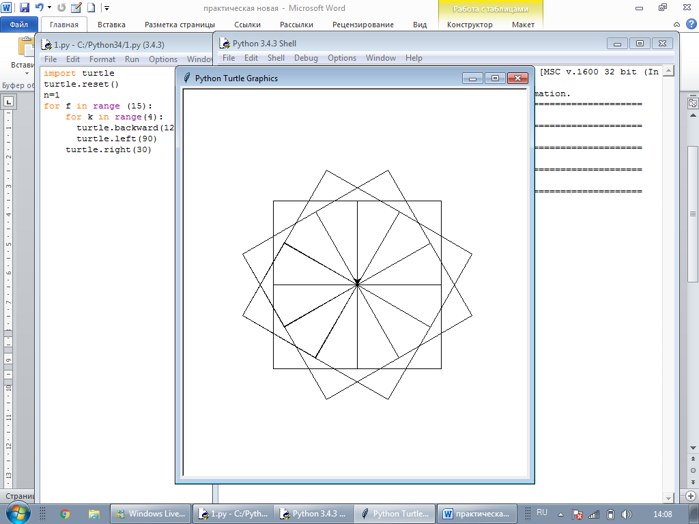This screenshot has height=524, width=699.
Task: Open the Макет table tools tab
Action: tap(523, 25)
